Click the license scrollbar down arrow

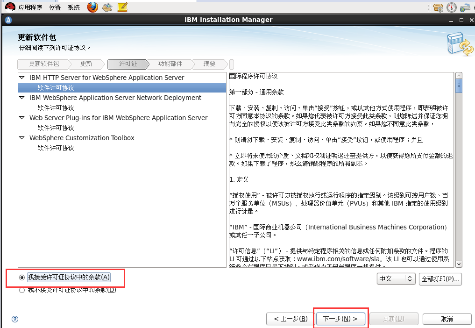pyautogui.click(x=459, y=264)
